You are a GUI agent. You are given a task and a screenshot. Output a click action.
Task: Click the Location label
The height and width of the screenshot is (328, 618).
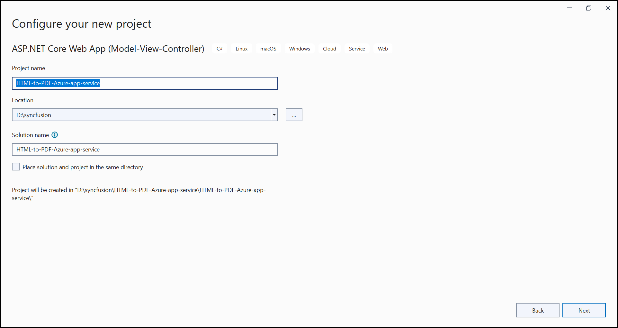pyautogui.click(x=22, y=100)
